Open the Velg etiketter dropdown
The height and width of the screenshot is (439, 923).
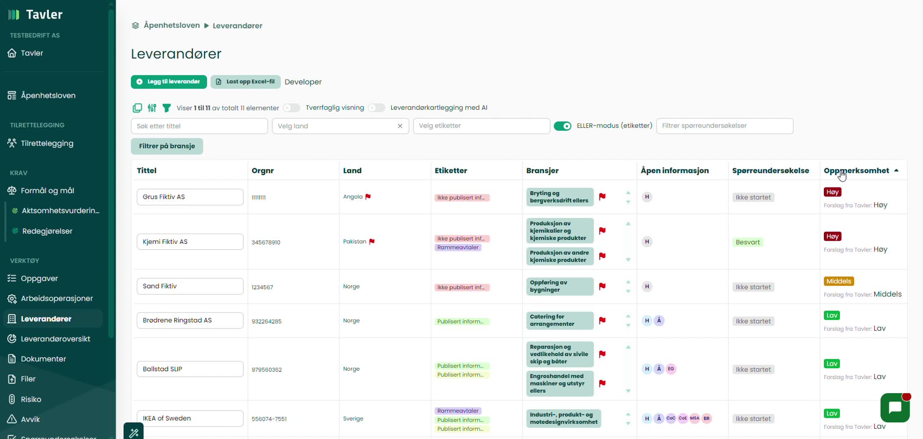pyautogui.click(x=481, y=126)
